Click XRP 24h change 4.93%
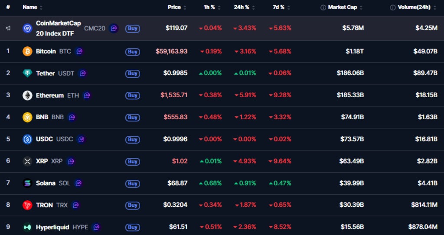This screenshot has height=235, width=444. point(245,161)
